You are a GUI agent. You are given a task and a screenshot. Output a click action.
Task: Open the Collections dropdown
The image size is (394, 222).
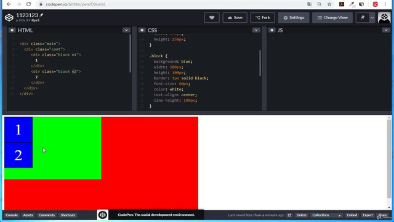(x=326, y=215)
